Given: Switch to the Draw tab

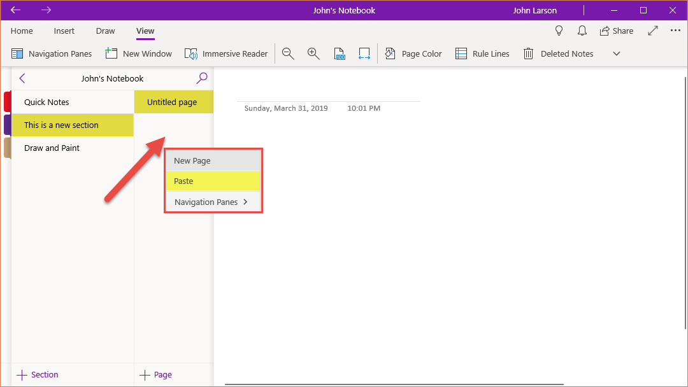Looking at the screenshot, I should pos(105,31).
